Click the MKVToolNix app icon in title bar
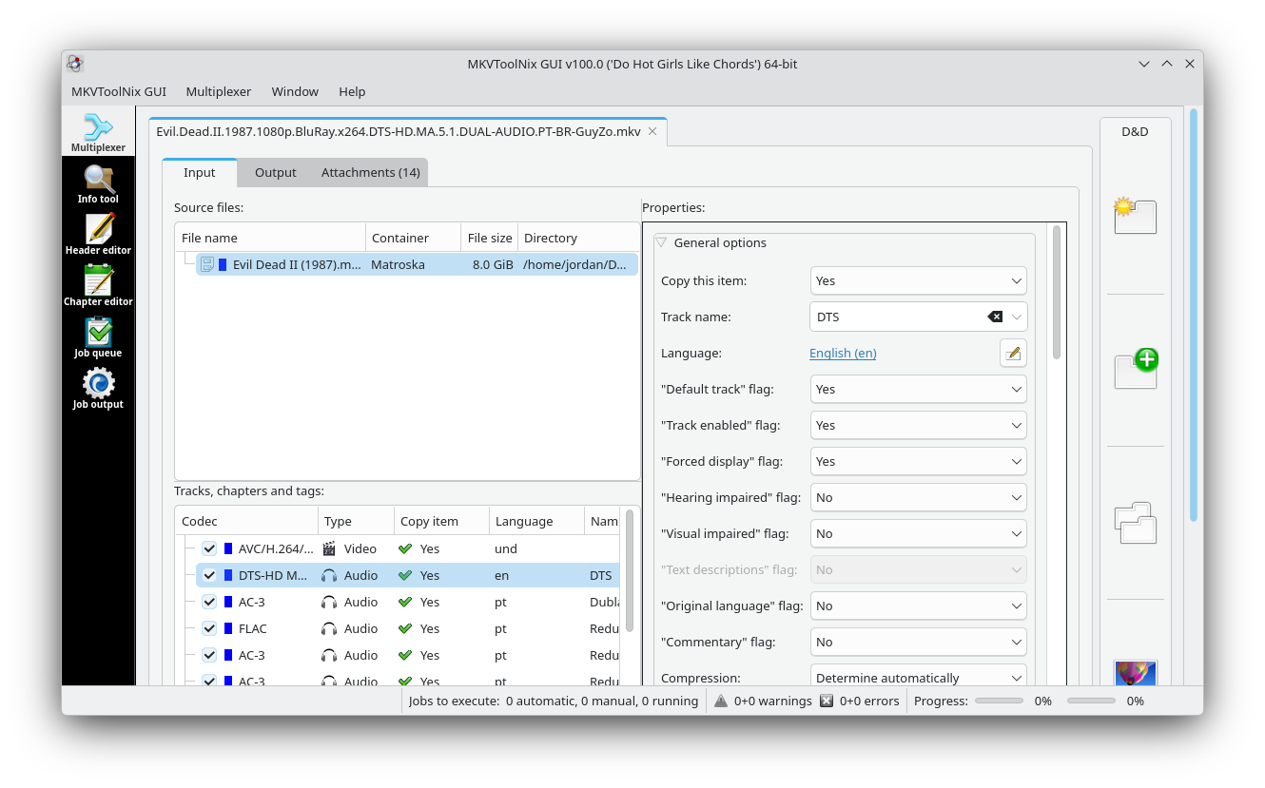Screen dimensions: 1265x788 coord(75,64)
